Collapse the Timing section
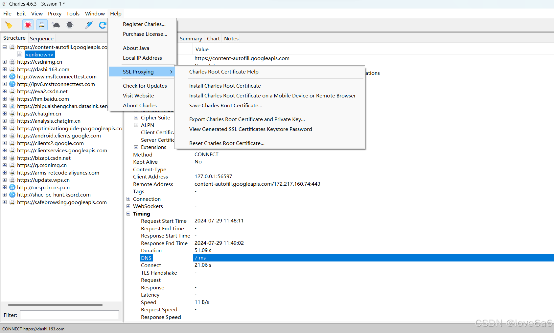 [x=128, y=214]
